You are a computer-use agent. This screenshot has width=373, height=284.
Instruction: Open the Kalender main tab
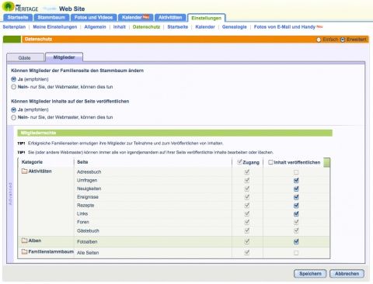[135, 17]
